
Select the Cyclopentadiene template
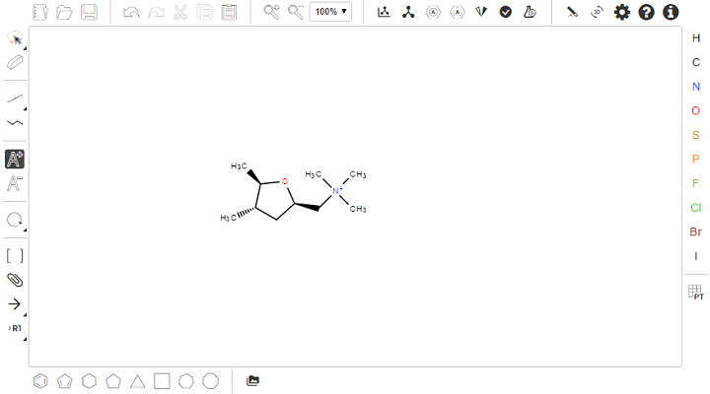pyautogui.click(x=65, y=380)
